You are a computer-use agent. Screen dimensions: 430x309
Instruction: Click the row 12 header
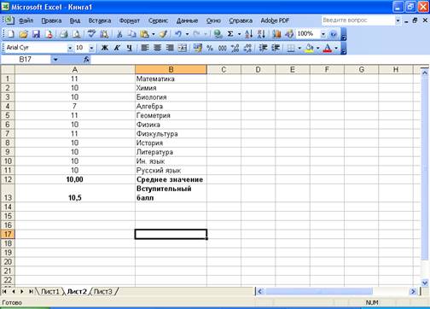pos(8,179)
